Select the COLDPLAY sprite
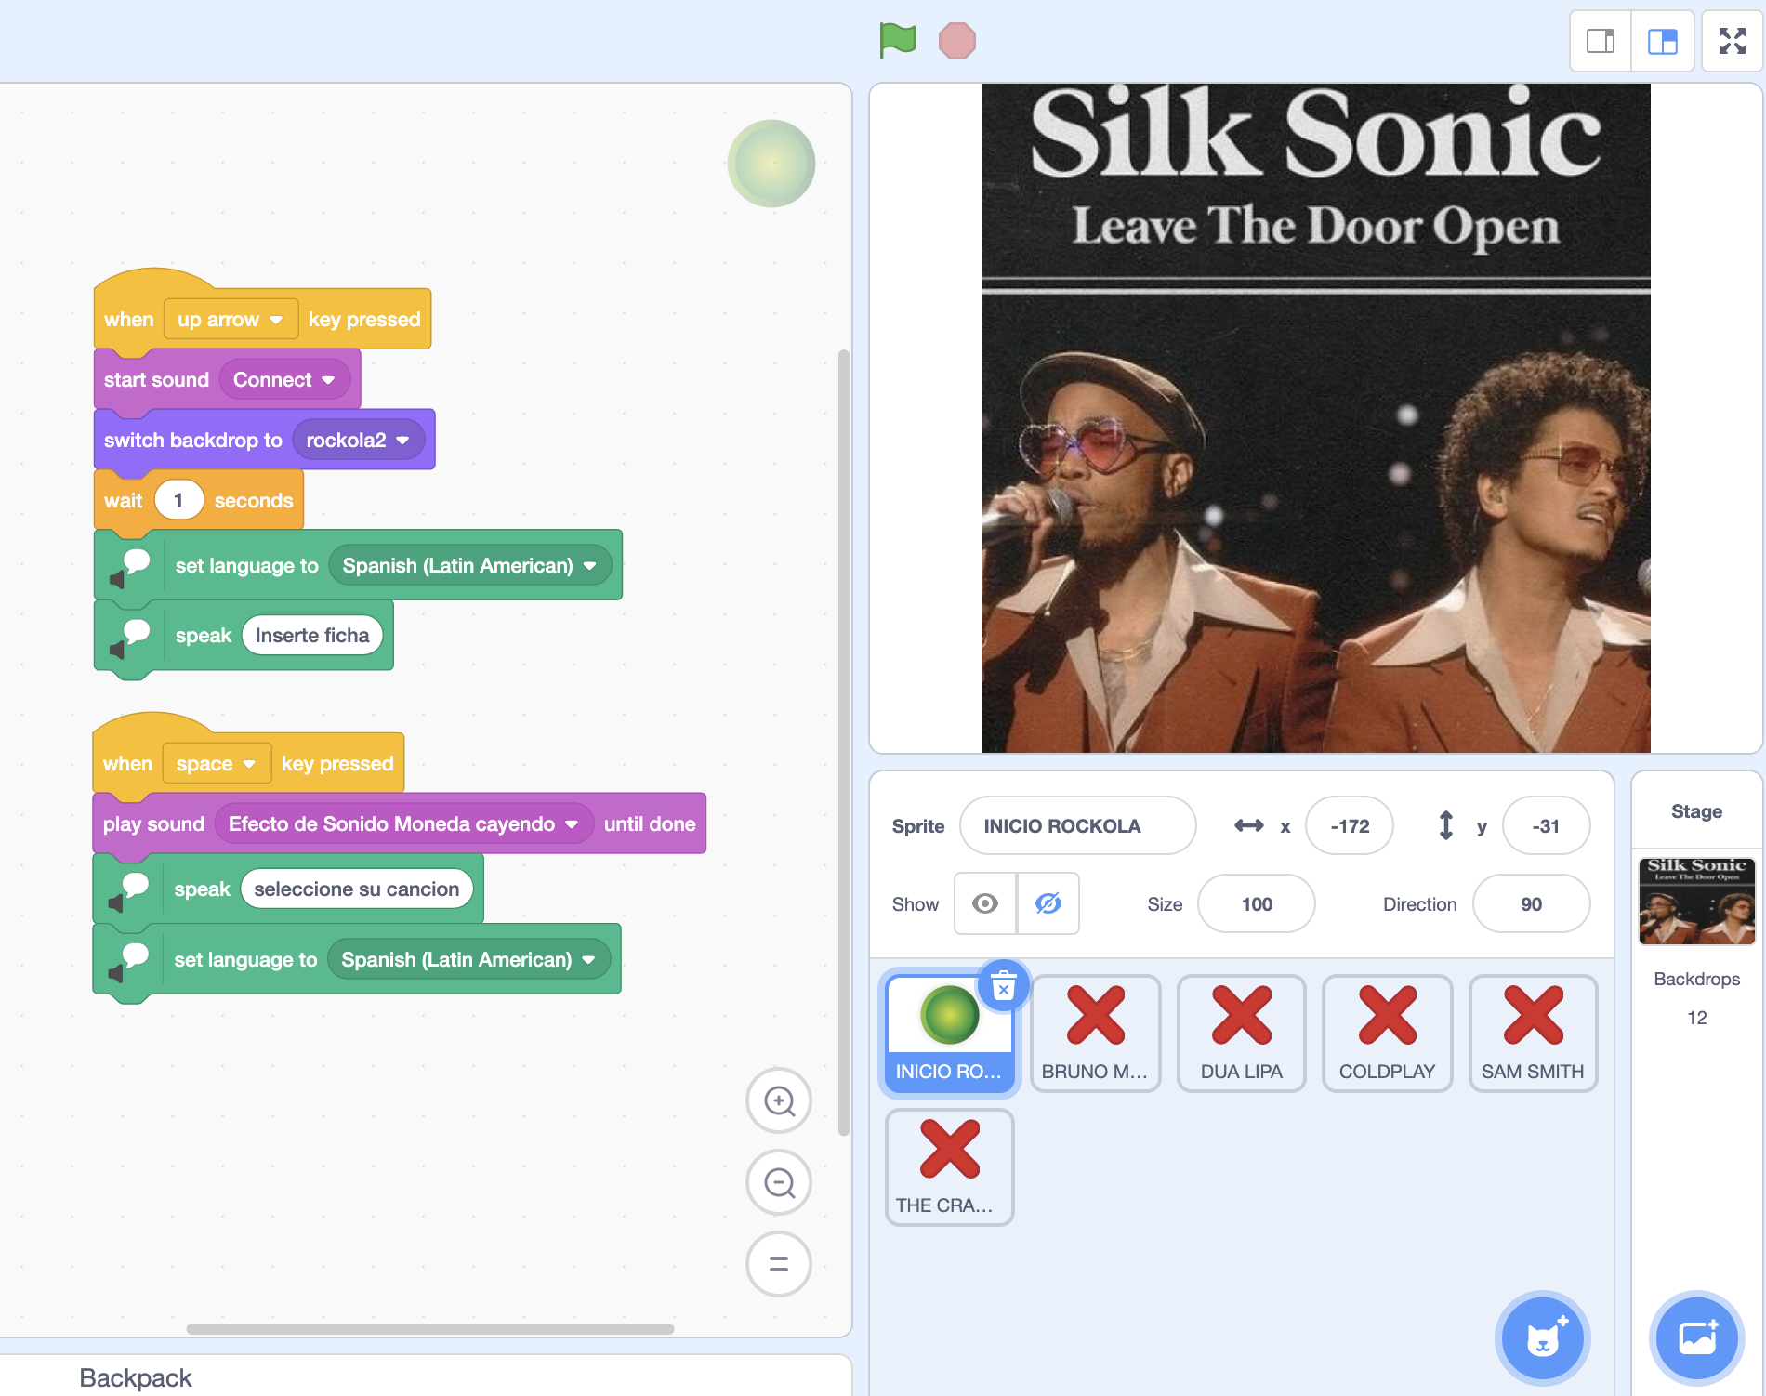Viewport: 1766px width, 1396px height. (x=1387, y=1033)
